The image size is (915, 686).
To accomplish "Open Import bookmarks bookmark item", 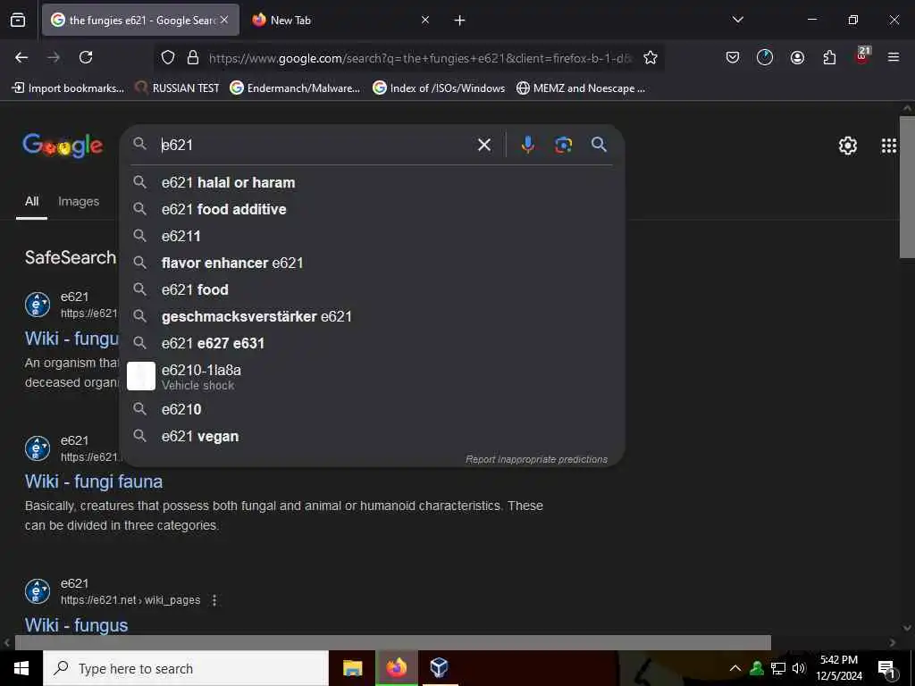I will point(68,88).
